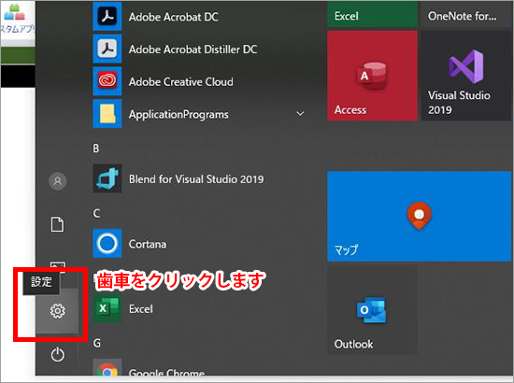Click the Adobe Acrobat Distiller DC label
Screen dimensions: 514x383
tap(193, 50)
